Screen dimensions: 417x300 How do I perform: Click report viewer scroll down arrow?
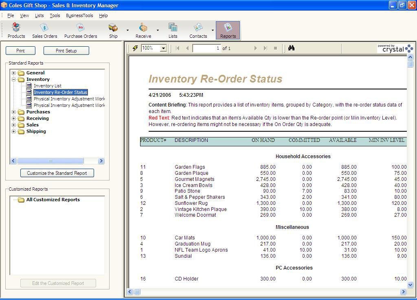(410, 285)
